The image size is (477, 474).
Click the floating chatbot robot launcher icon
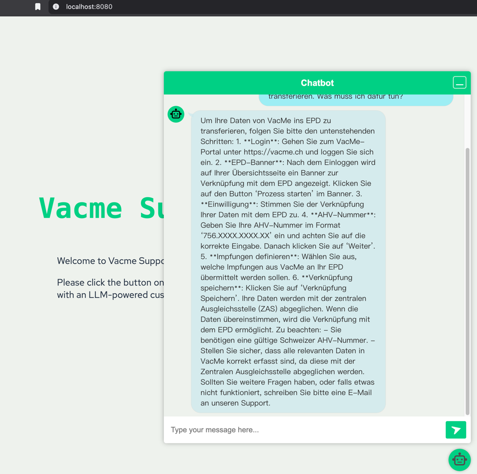pos(459,460)
